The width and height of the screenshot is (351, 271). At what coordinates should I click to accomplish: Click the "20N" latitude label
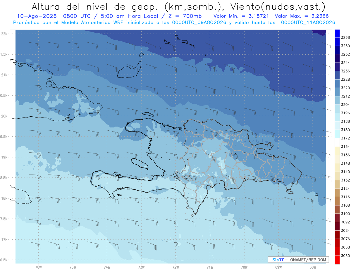pyautogui.click(x=5, y=116)
